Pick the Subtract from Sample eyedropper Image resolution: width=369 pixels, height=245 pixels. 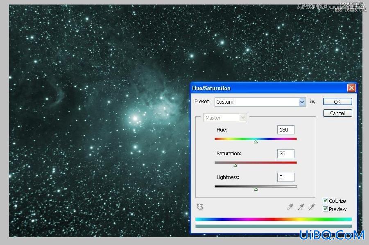(x=311, y=207)
